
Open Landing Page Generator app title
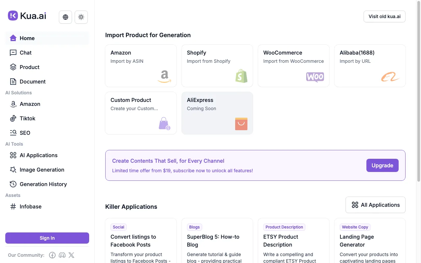click(x=357, y=241)
